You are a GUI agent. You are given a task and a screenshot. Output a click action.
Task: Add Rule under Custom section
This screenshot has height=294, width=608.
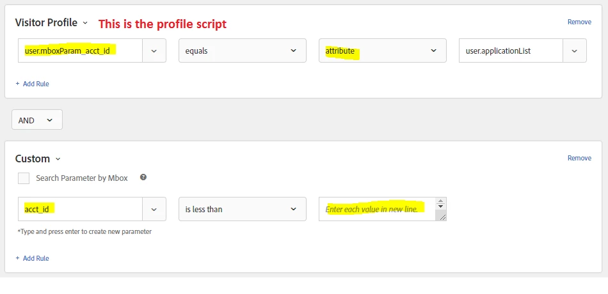click(32, 258)
